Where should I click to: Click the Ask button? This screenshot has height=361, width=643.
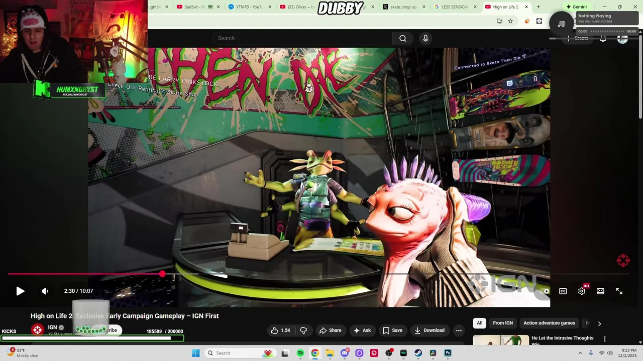[x=362, y=330]
